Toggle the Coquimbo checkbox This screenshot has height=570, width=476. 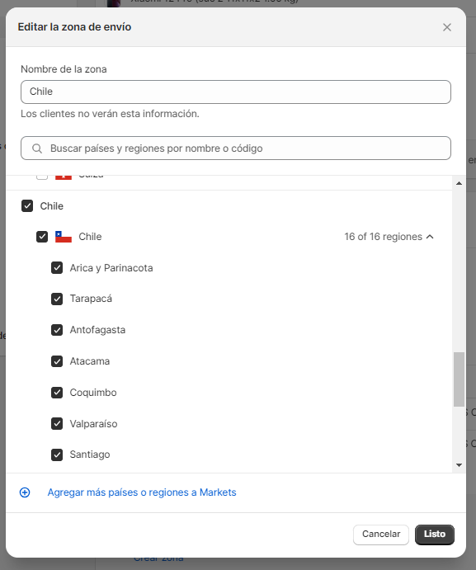click(57, 393)
